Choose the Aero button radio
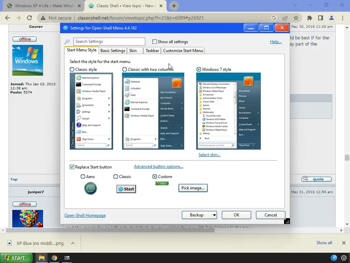This screenshot has width=350, height=263. [x=83, y=177]
